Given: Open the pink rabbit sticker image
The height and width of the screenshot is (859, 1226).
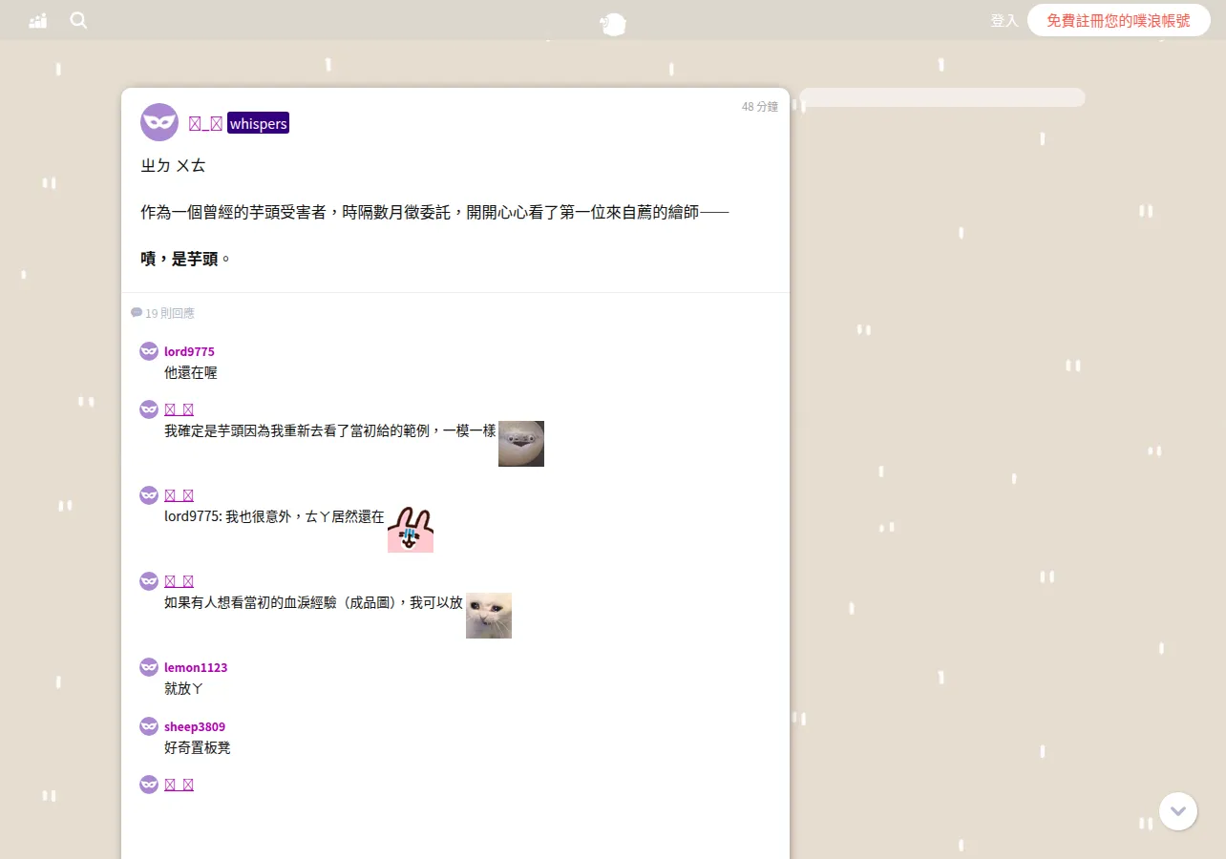Looking at the screenshot, I should point(411,530).
